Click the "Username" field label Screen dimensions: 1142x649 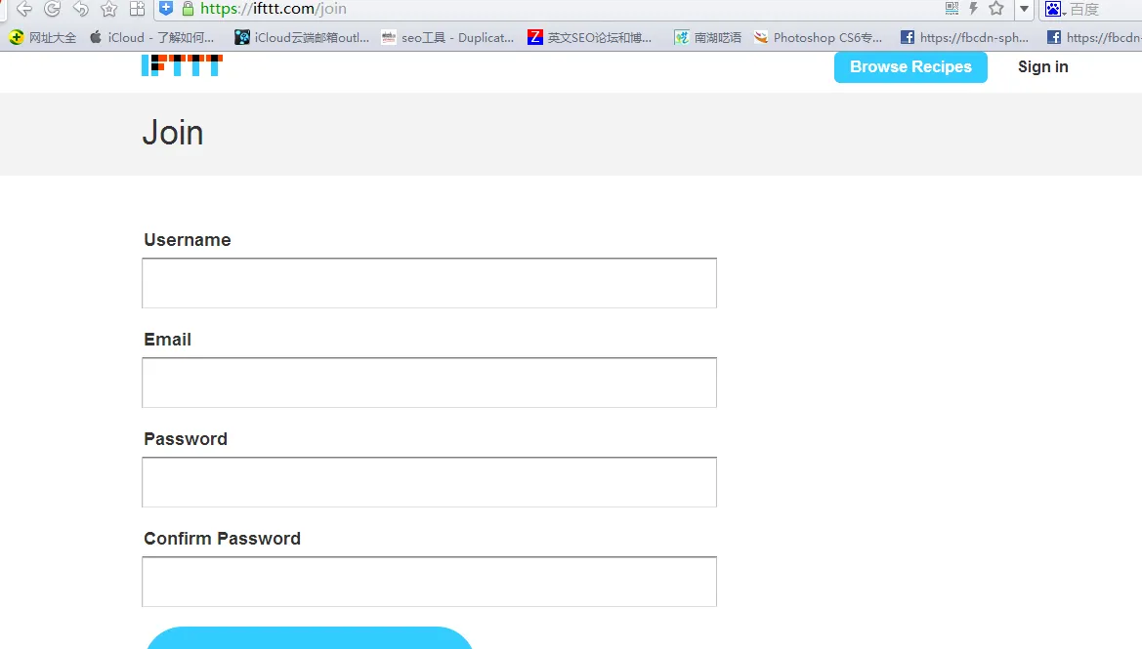coord(188,240)
